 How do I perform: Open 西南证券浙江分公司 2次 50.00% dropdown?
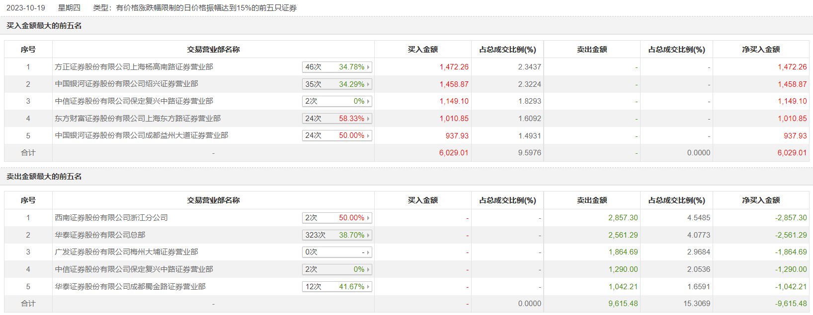coord(336,218)
